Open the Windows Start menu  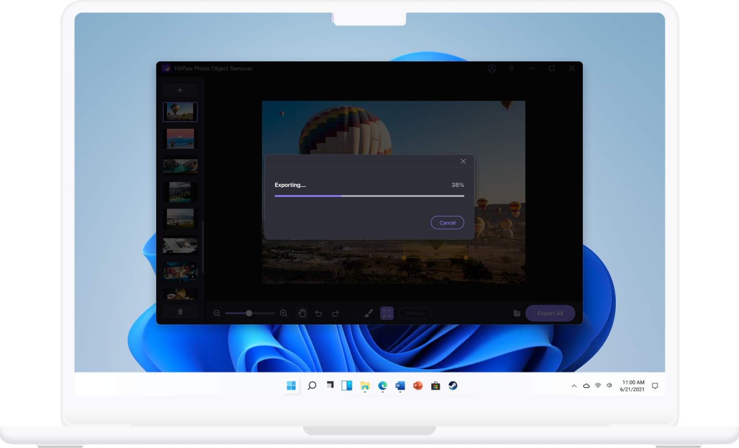(x=291, y=385)
